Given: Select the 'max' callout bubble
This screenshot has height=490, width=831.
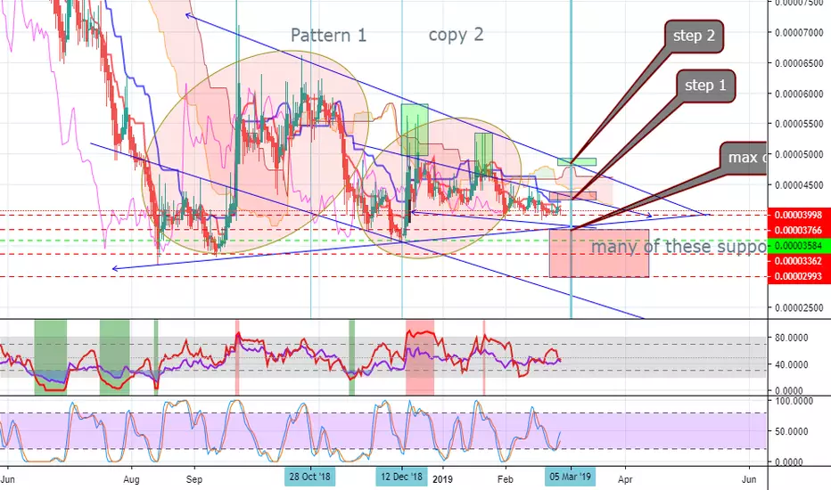Looking at the screenshot, I should (x=744, y=158).
